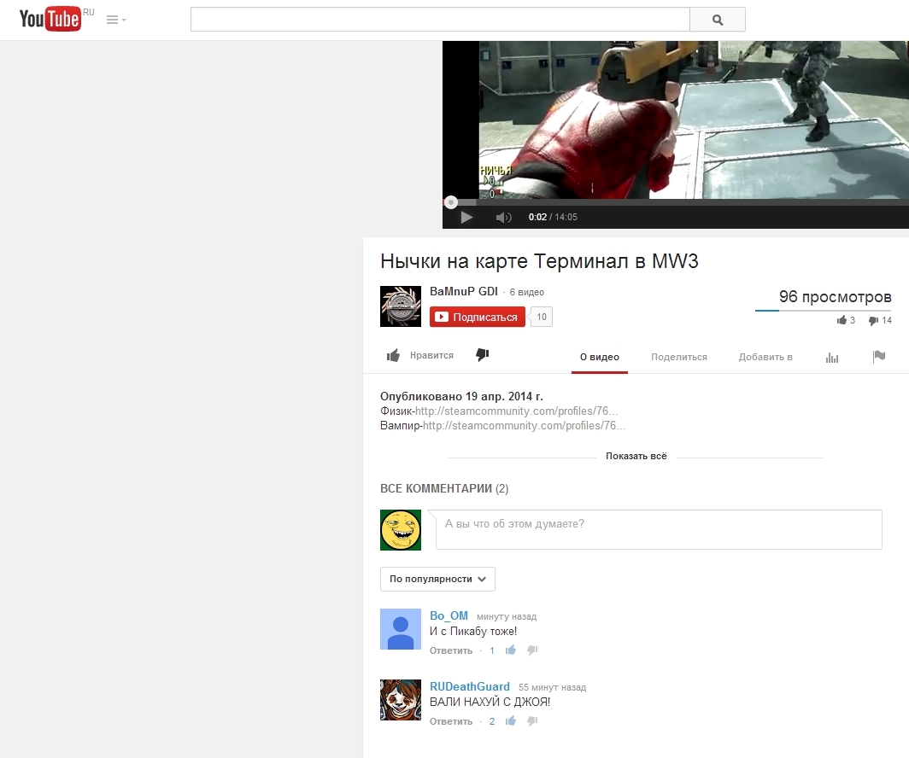This screenshot has height=758, width=909.
Task: Open the Добавить в tab
Action: coord(765,357)
